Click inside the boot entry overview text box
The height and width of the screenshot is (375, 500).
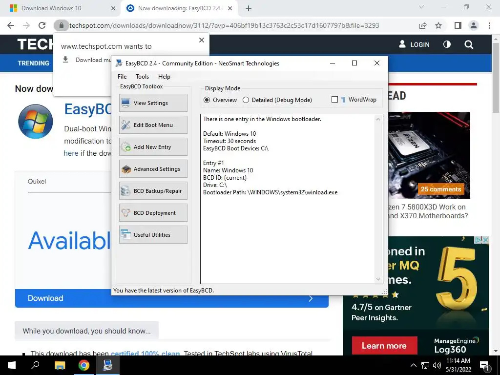[292, 199]
